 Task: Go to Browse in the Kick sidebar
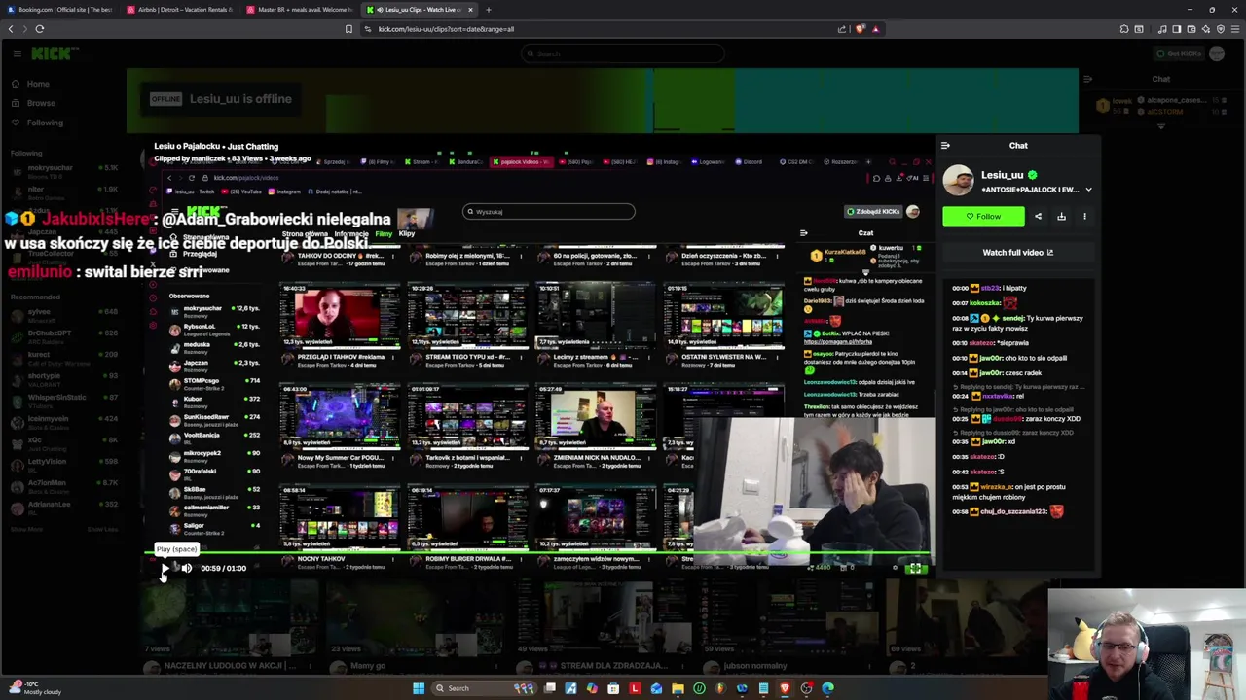coord(41,103)
